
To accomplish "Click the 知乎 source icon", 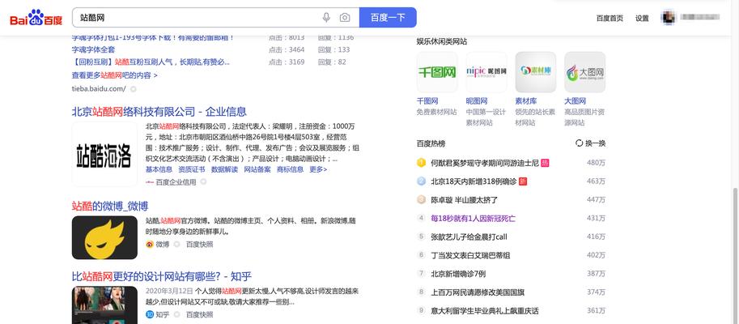I will 150,314.
